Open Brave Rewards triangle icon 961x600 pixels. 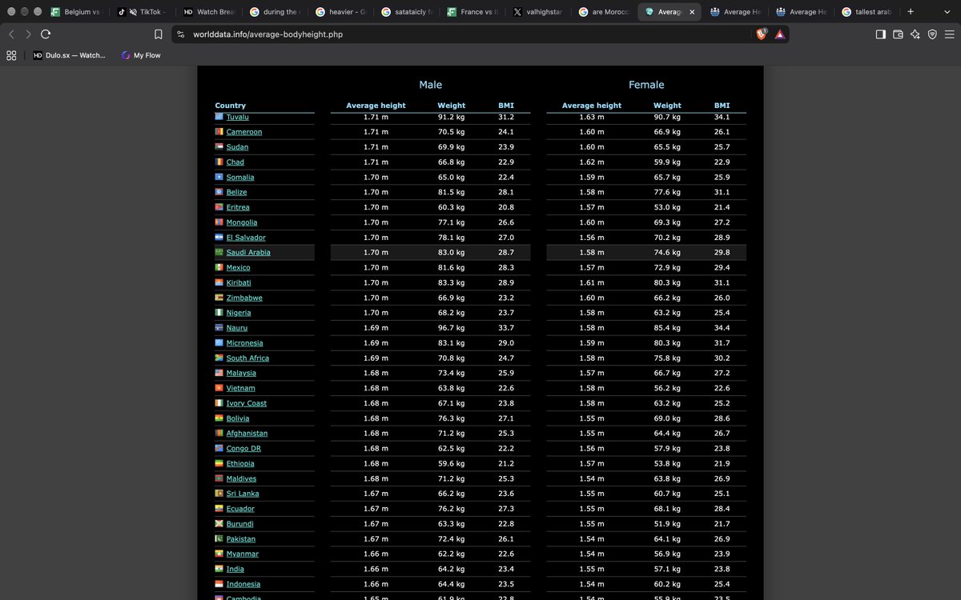click(x=779, y=34)
